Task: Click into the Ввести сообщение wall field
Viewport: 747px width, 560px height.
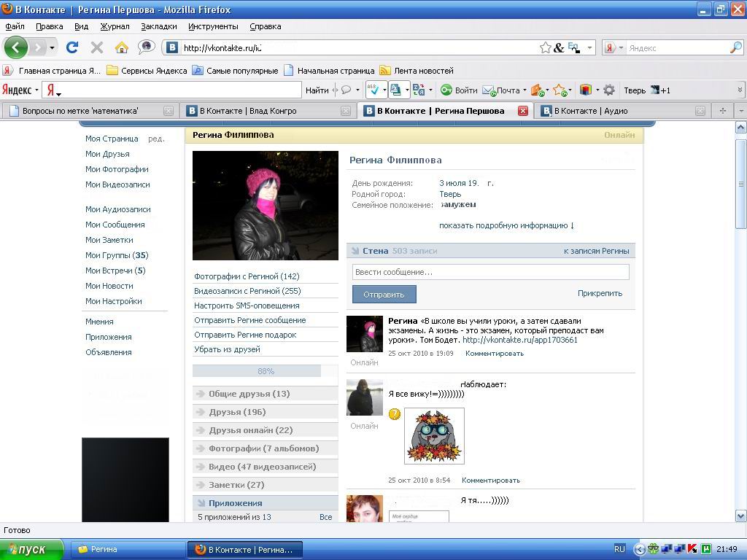Action: [491, 272]
